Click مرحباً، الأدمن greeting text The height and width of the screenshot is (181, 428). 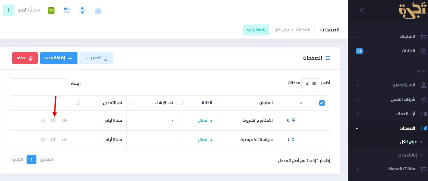pyautogui.click(x=29, y=10)
